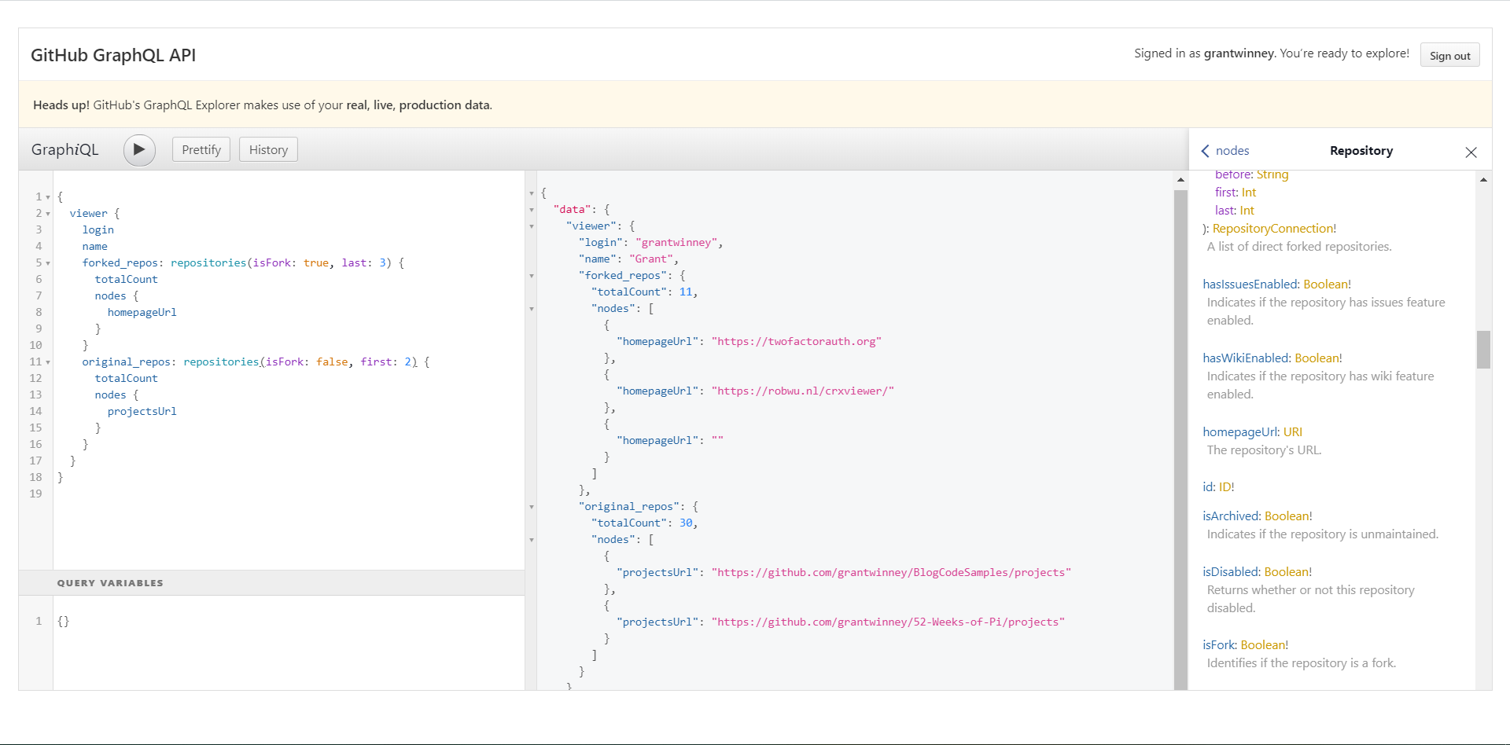
Task: Open the ID type link
Action: tap(1225, 487)
